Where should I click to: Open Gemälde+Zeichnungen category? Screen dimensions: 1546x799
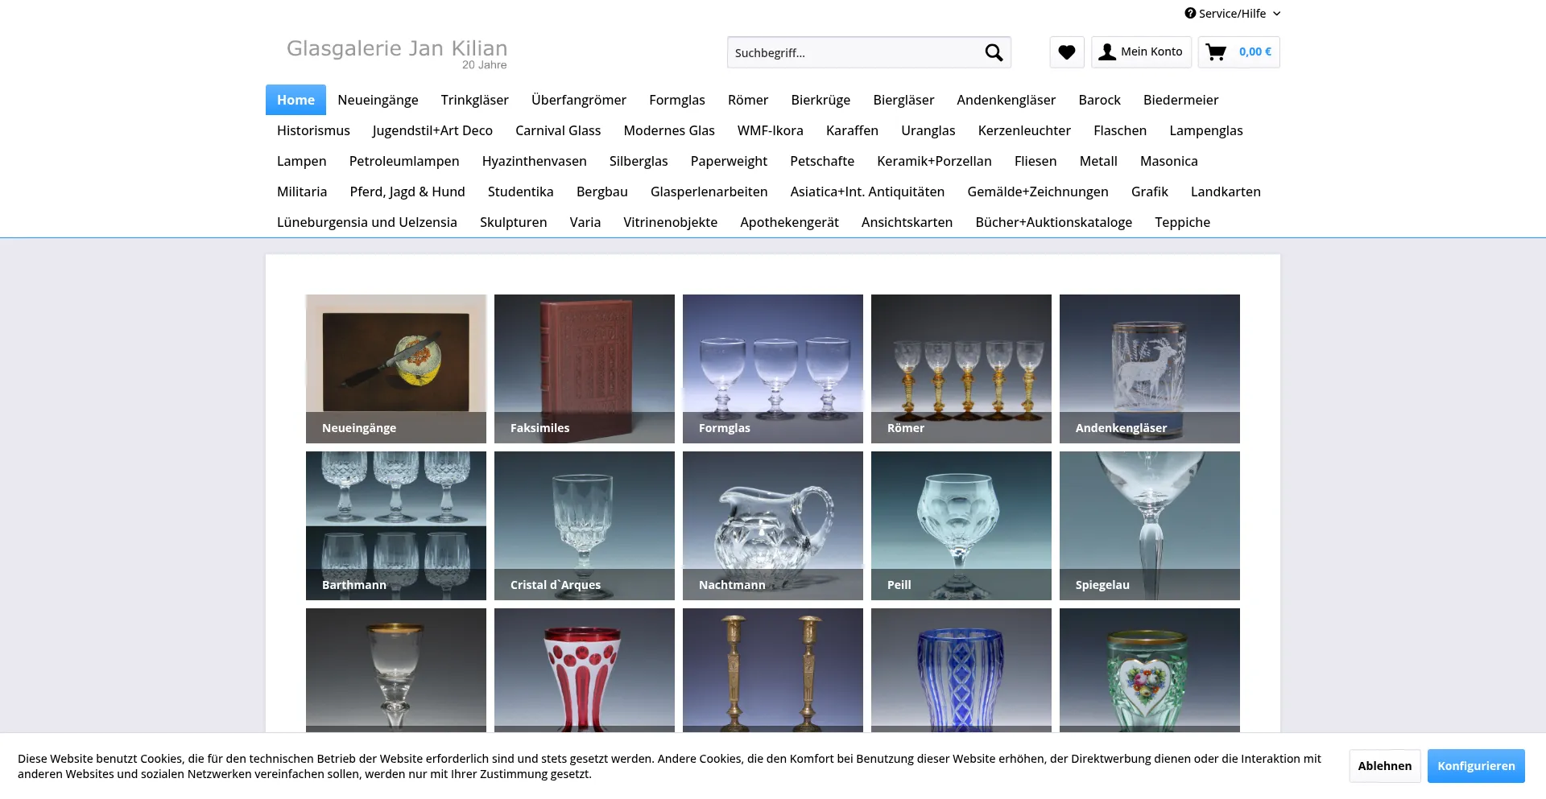pyautogui.click(x=1037, y=192)
